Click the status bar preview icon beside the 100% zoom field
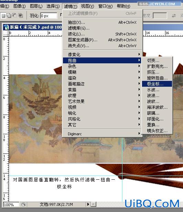This screenshot has width=183, height=212. (x=23, y=204)
